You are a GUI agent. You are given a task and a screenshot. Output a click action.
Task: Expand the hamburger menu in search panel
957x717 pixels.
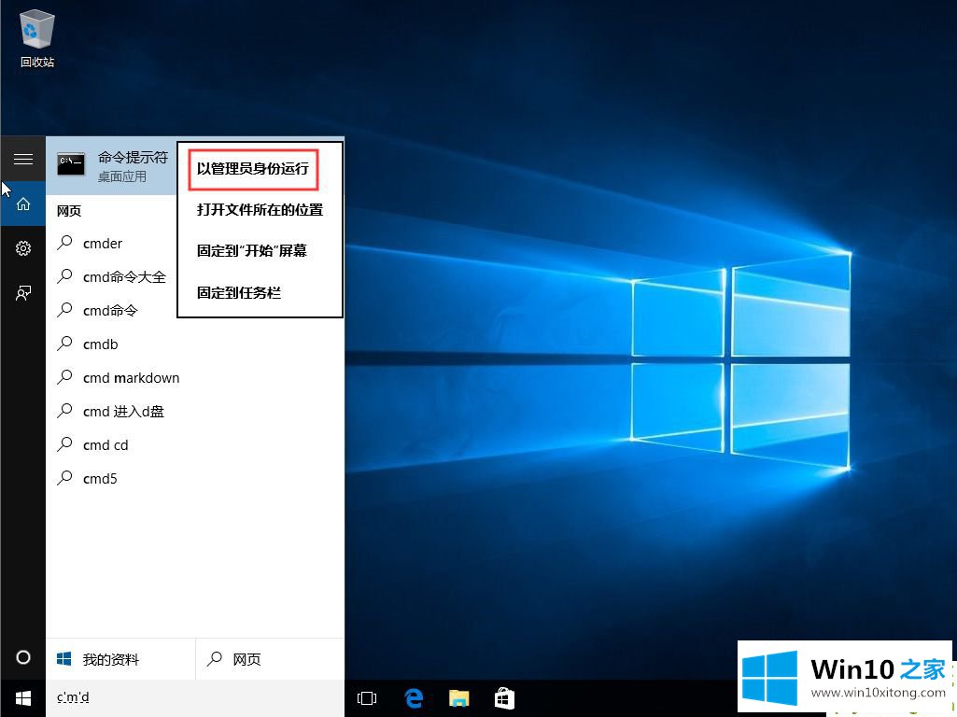click(23, 160)
